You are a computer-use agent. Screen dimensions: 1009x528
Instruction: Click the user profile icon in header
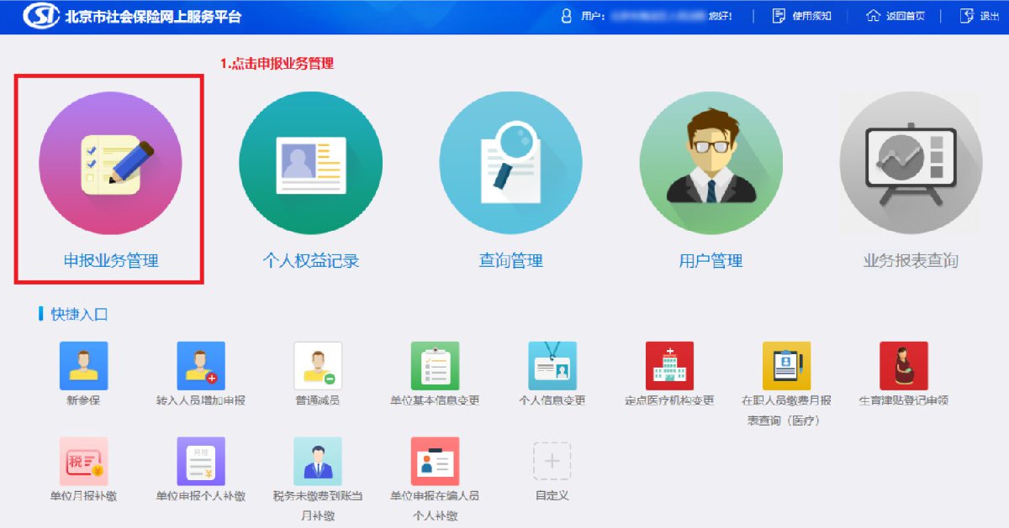click(566, 16)
